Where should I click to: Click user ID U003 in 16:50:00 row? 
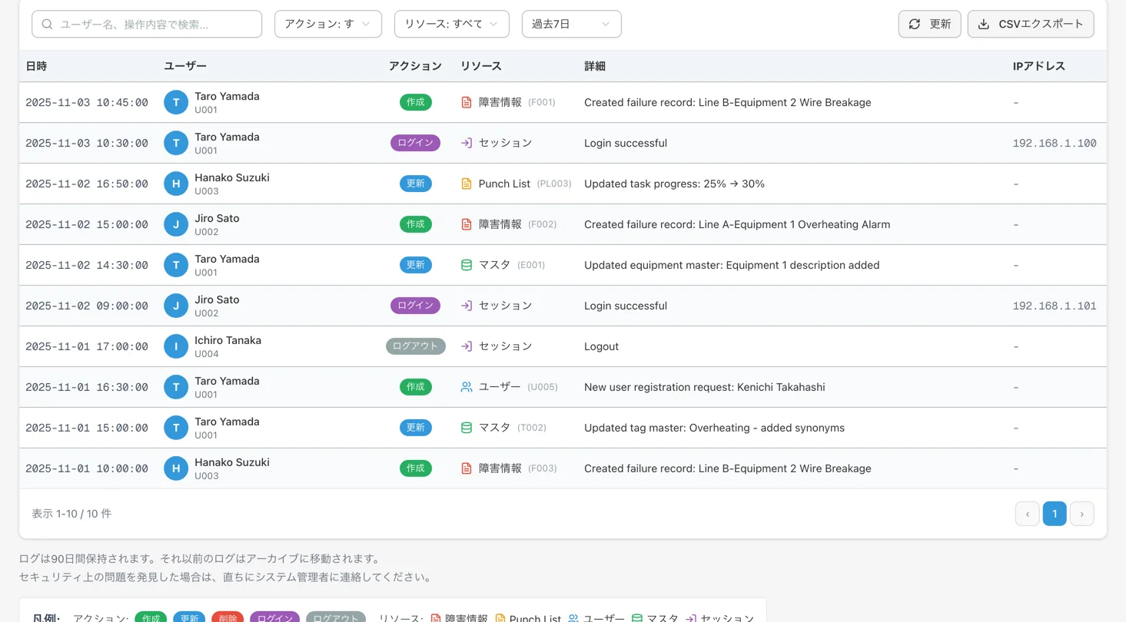pyautogui.click(x=206, y=191)
